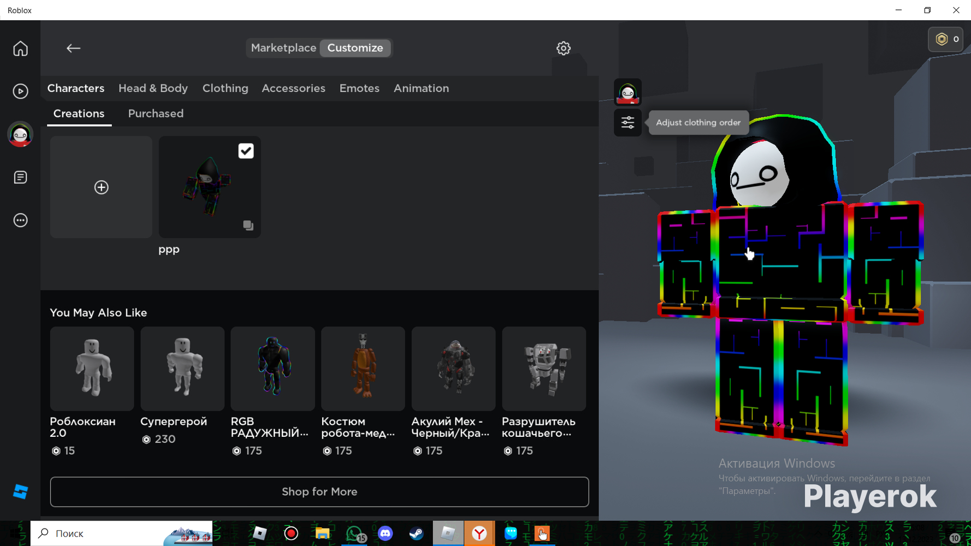Click the Роблоксиан 2.0 title text

tap(82, 428)
